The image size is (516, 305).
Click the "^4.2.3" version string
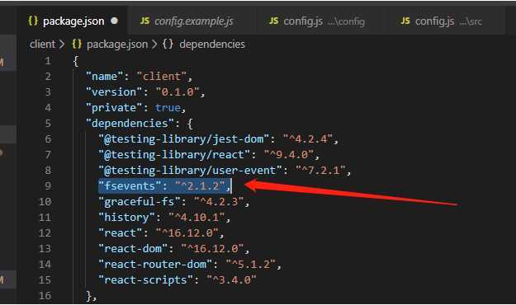pos(219,202)
